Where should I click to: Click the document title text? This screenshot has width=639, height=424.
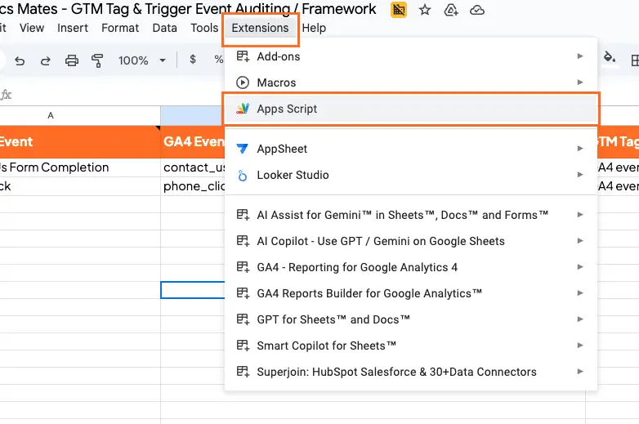pyautogui.click(x=188, y=9)
